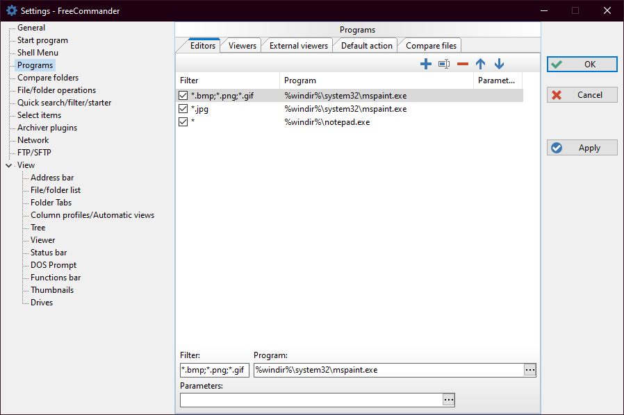624x415 pixels.
Task: Switch to the Viewers tab
Action: (x=243, y=46)
